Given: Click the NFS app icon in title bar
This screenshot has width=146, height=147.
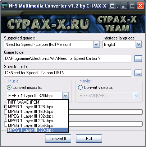Looking at the screenshot, I should pos(5,6).
